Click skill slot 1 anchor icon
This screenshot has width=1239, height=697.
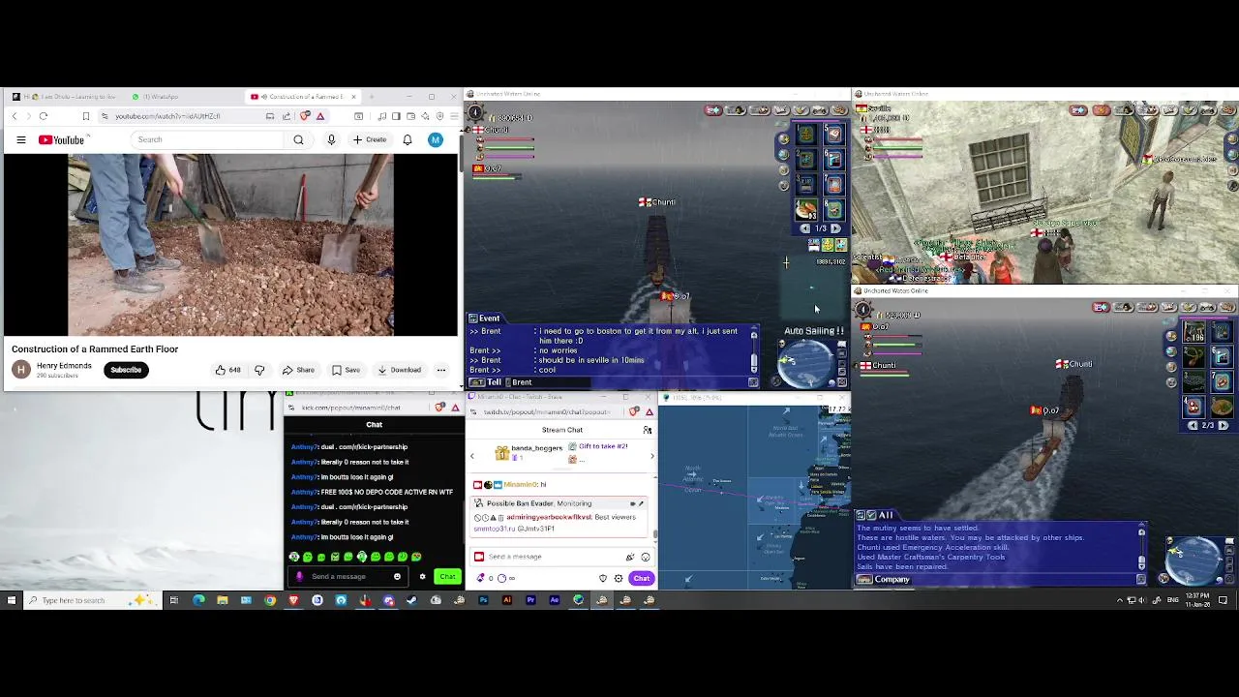[x=805, y=136]
